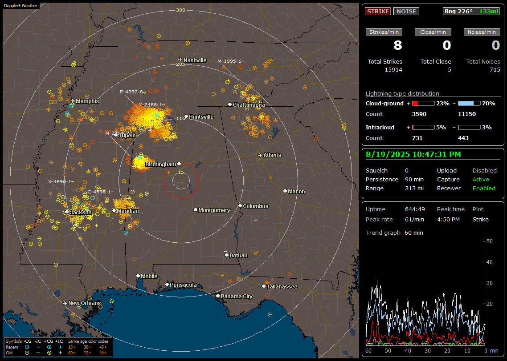The image size is (507, 361).
Task: Click the date and time display
Action: coord(413,155)
